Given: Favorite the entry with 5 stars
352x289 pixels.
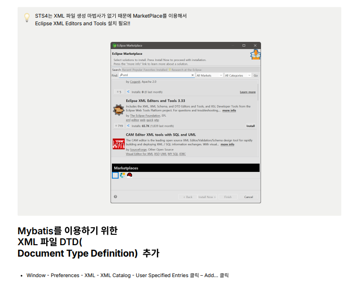Looking at the screenshot, I should click(119, 92).
